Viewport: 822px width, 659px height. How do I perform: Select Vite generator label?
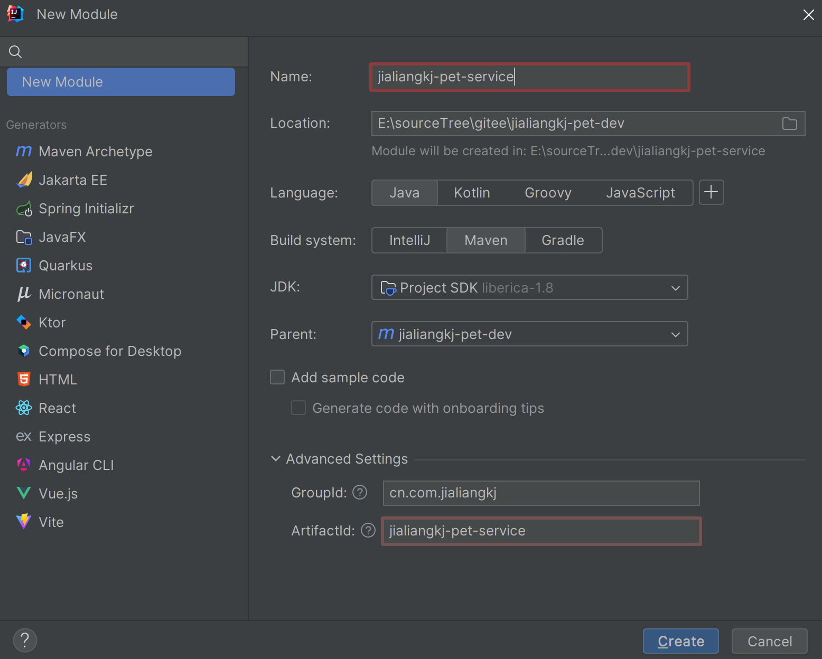[51, 522]
